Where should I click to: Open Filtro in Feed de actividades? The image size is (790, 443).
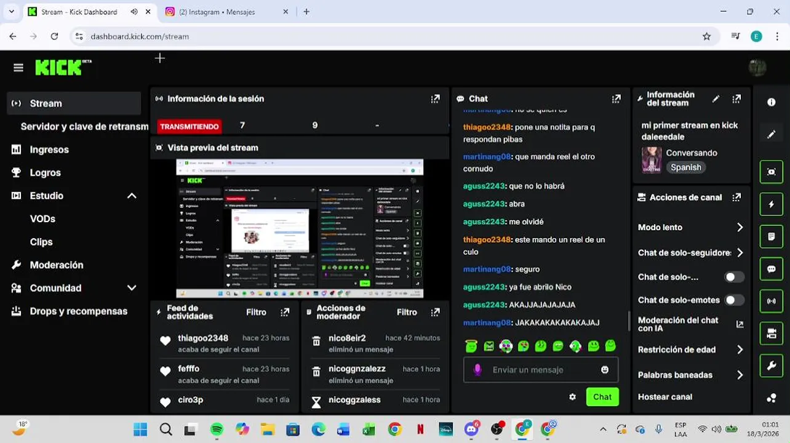(x=256, y=313)
